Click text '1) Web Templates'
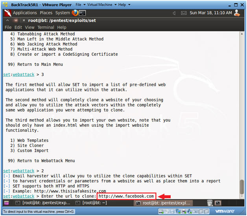This screenshot has width=247, height=216. (x=29, y=140)
